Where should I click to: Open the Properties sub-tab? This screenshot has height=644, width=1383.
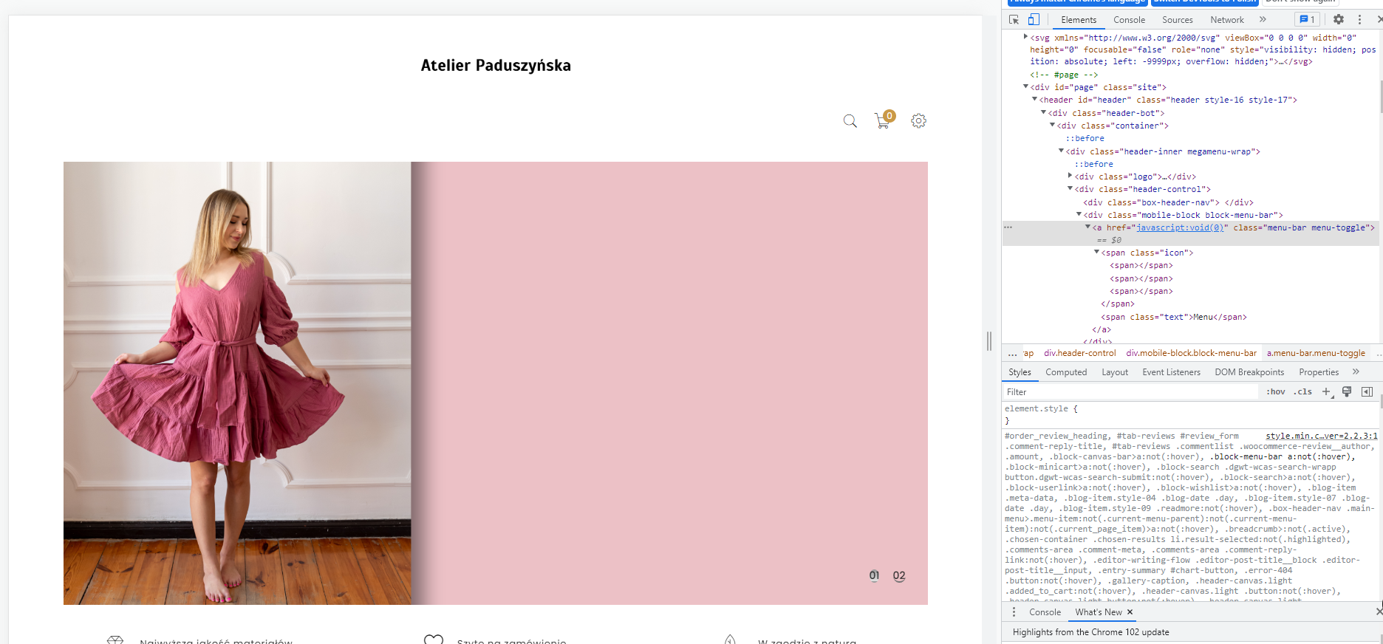1319,372
